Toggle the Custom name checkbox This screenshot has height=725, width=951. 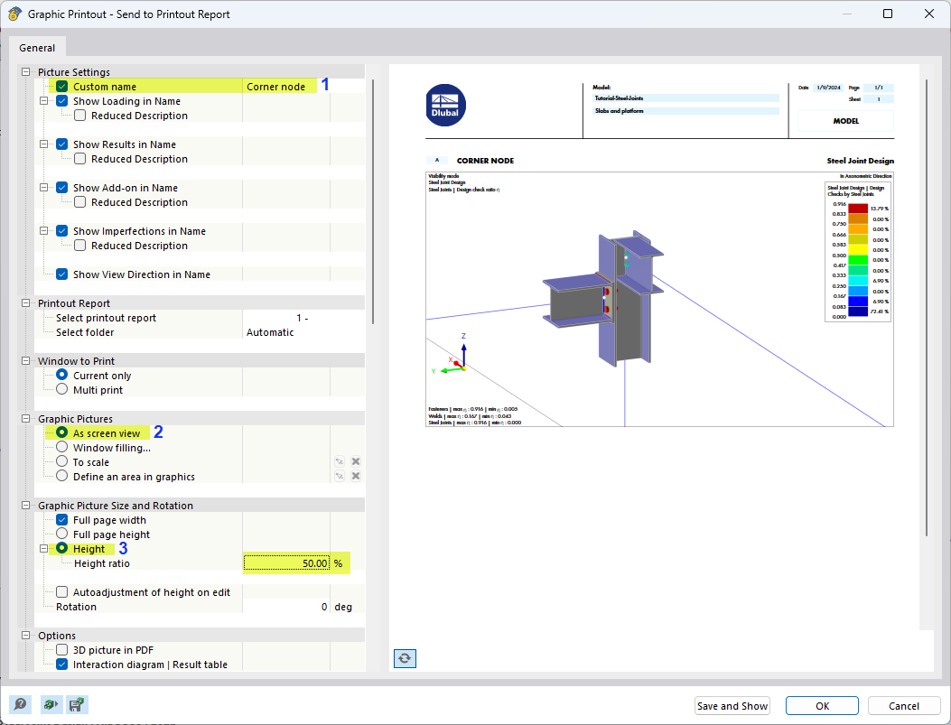coord(61,87)
